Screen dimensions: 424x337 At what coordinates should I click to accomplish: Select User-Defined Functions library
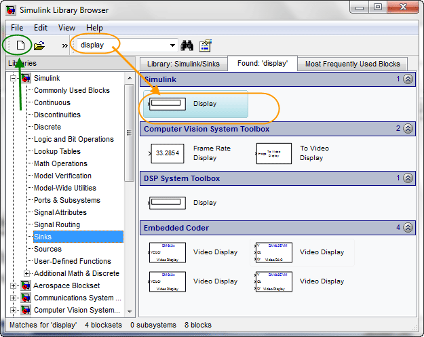72,261
